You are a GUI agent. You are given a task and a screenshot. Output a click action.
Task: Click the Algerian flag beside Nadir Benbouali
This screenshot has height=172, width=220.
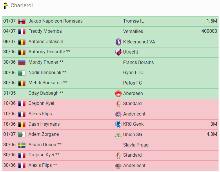pyautogui.click(x=22, y=73)
